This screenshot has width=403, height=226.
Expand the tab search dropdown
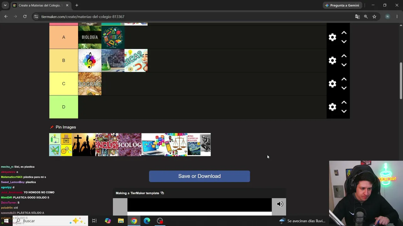(x=5, y=5)
